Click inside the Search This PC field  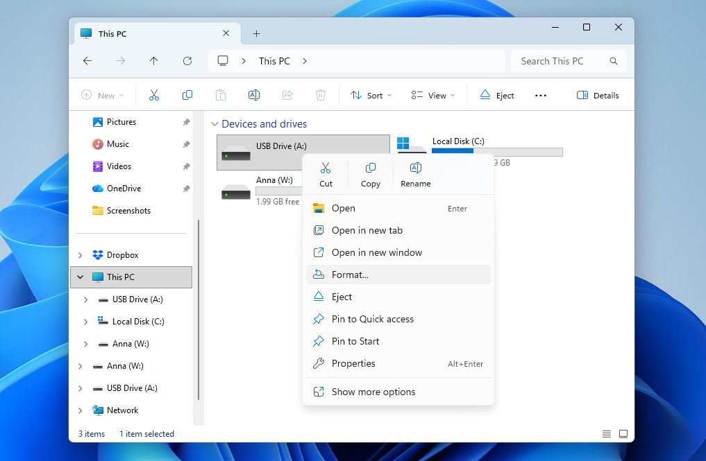coord(559,61)
